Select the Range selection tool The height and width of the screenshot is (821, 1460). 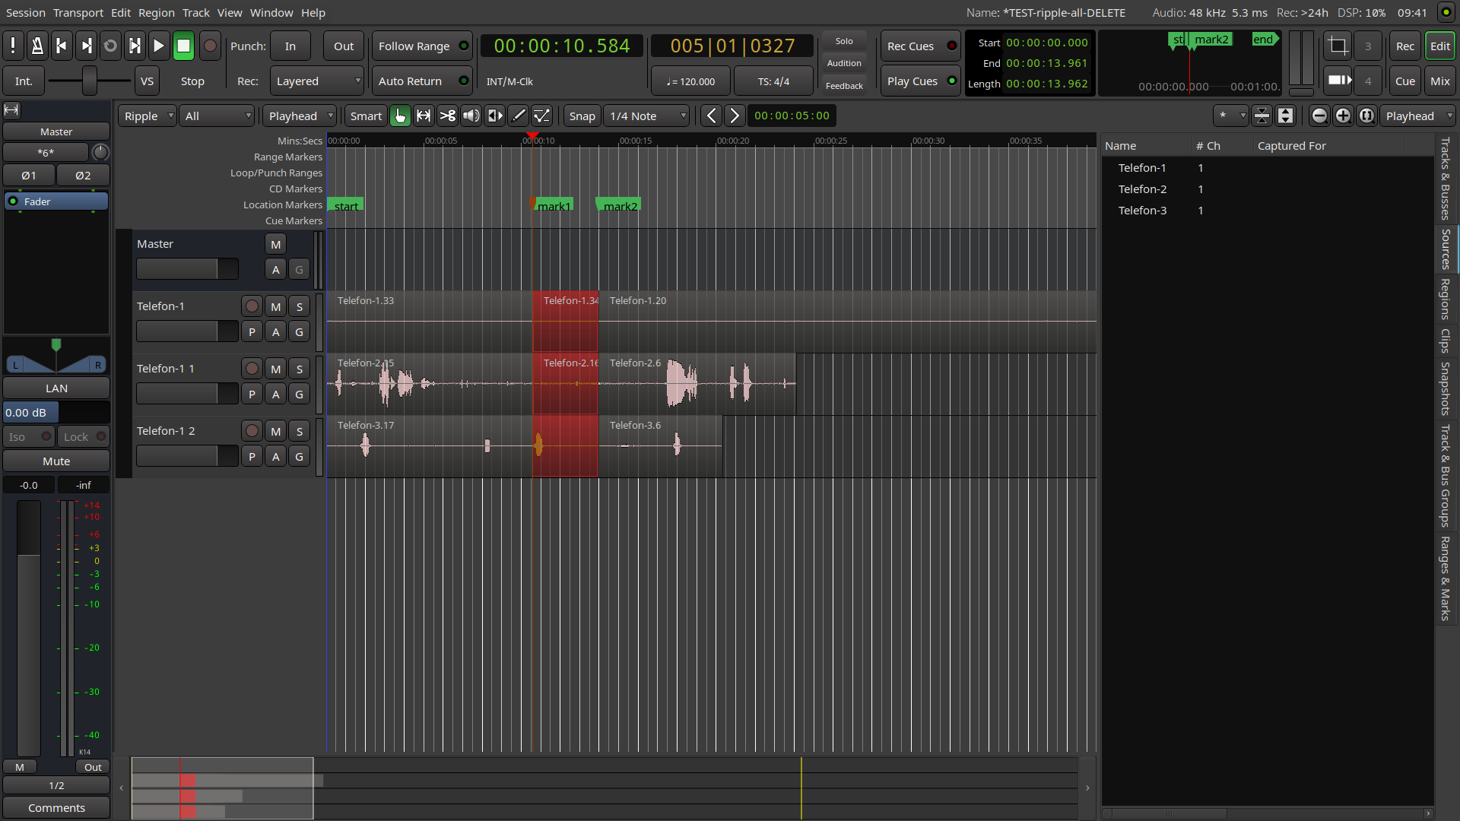[x=424, y=116]
